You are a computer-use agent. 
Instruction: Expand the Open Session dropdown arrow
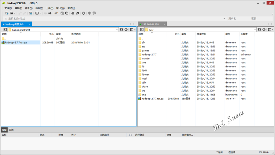pos(15,13)
